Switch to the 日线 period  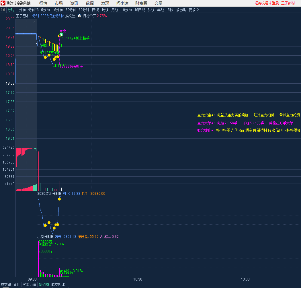95,10
